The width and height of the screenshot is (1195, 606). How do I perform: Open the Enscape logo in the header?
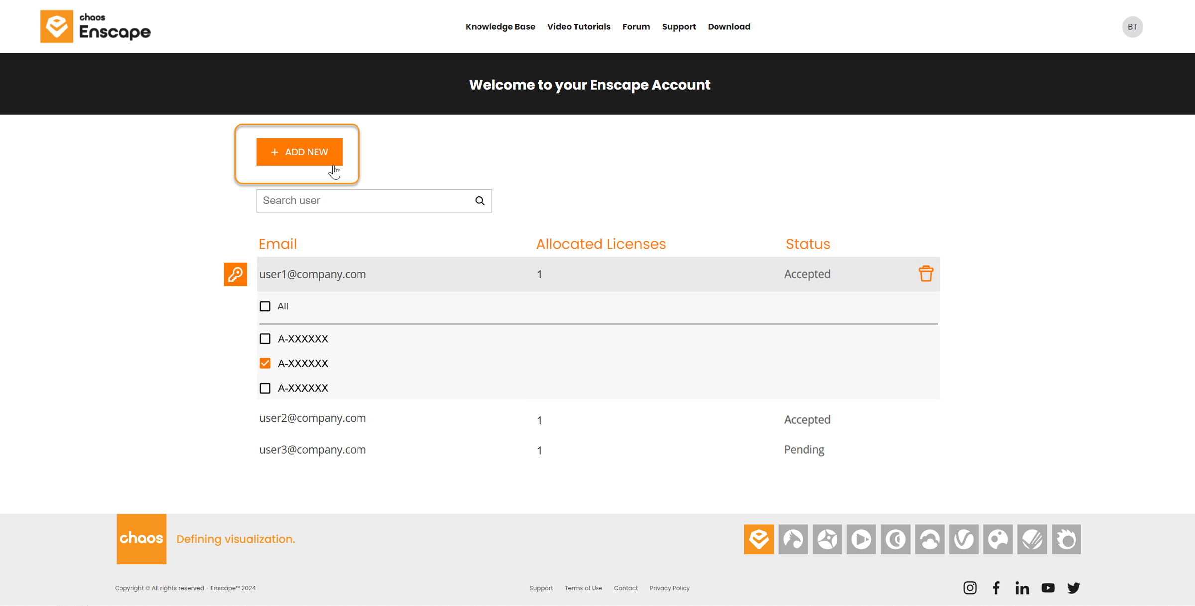point(95,26)
